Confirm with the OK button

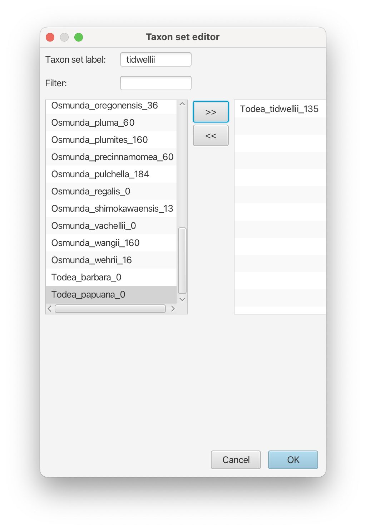[x=293, y=460]
